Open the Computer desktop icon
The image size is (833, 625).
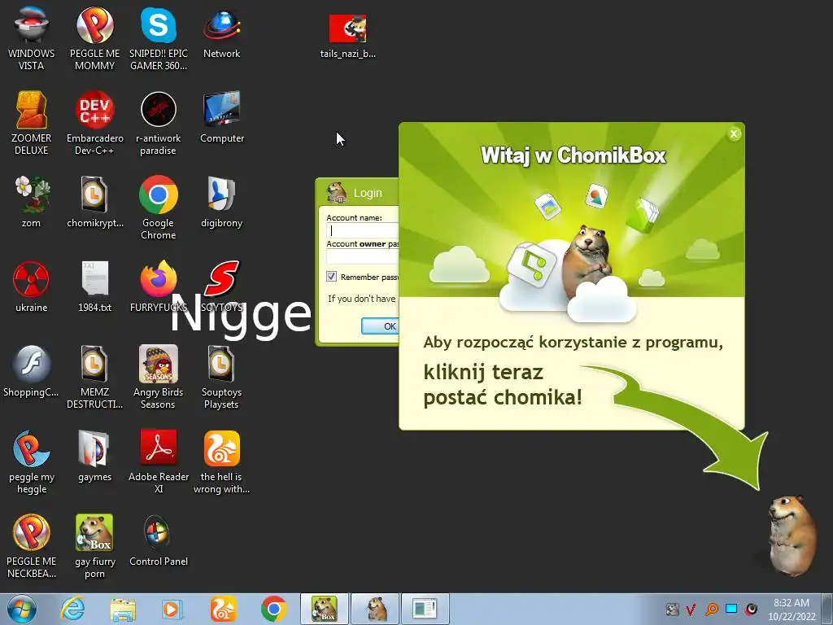[x=221, y=117]
